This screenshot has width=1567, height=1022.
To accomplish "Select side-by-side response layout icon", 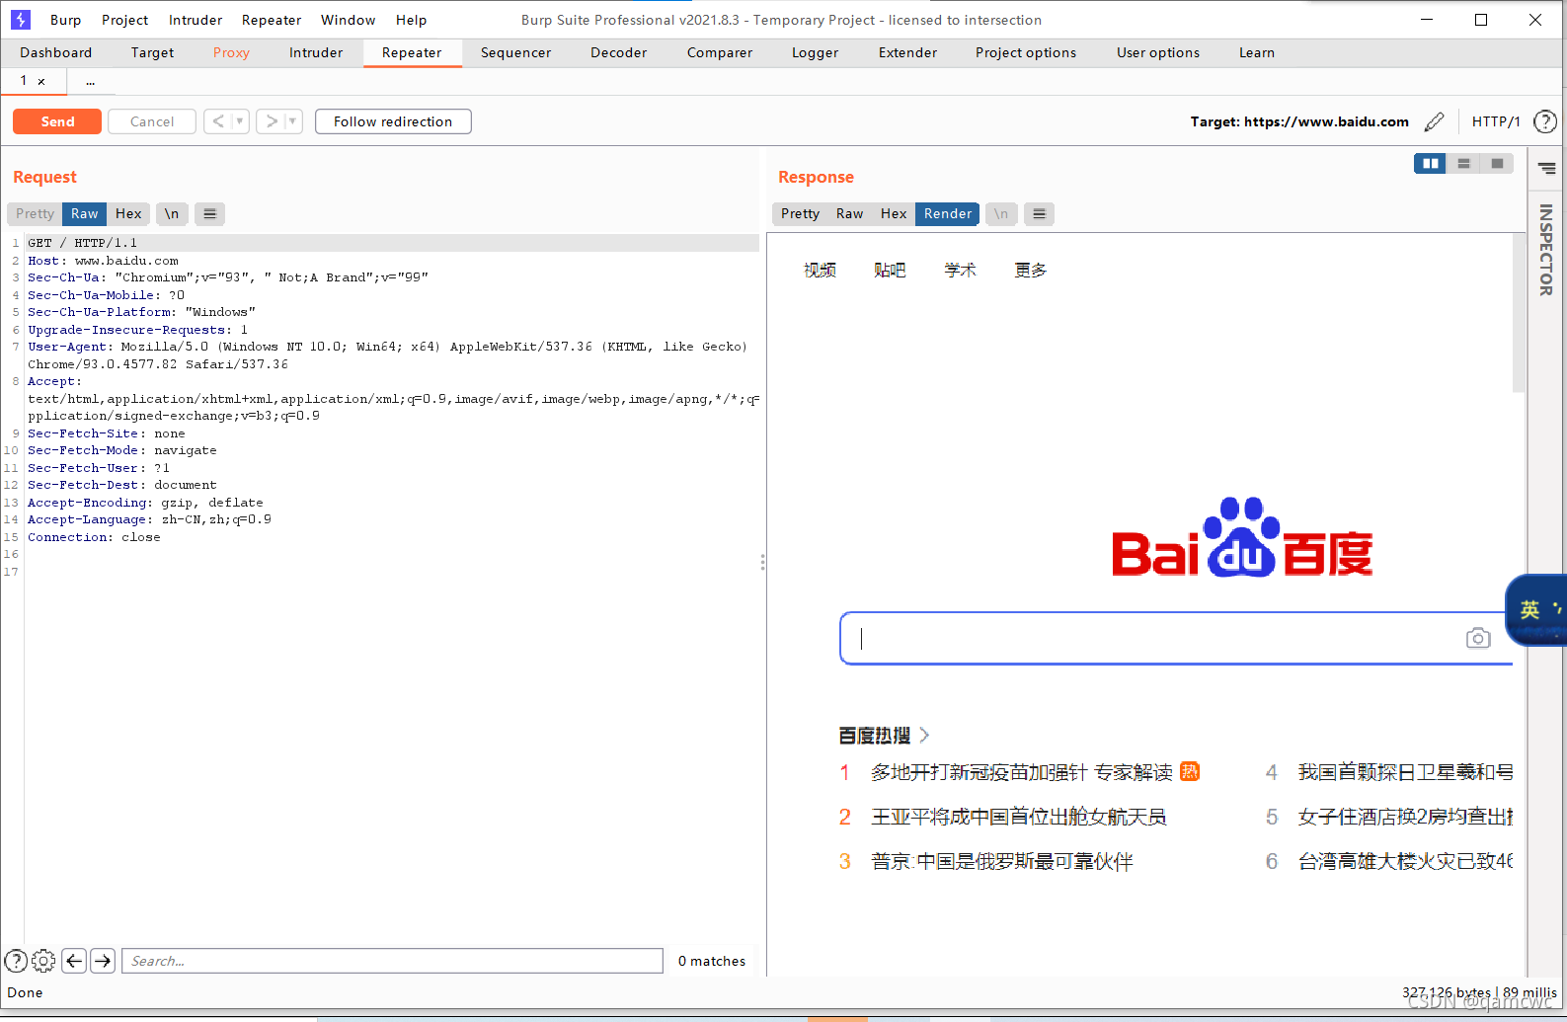I will (1430, 164).
